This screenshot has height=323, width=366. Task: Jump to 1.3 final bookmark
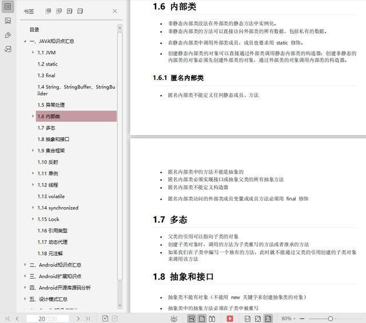(46, 75)
